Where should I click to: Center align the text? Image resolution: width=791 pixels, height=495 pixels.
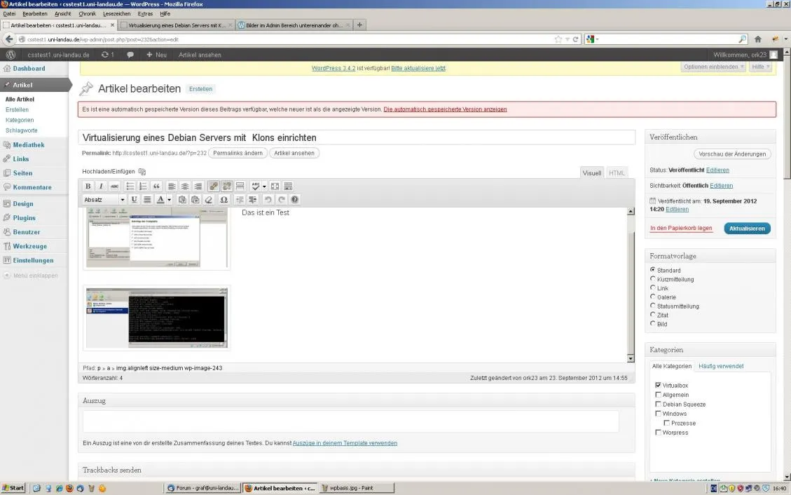pyautogui.click(x=185, y=187)
